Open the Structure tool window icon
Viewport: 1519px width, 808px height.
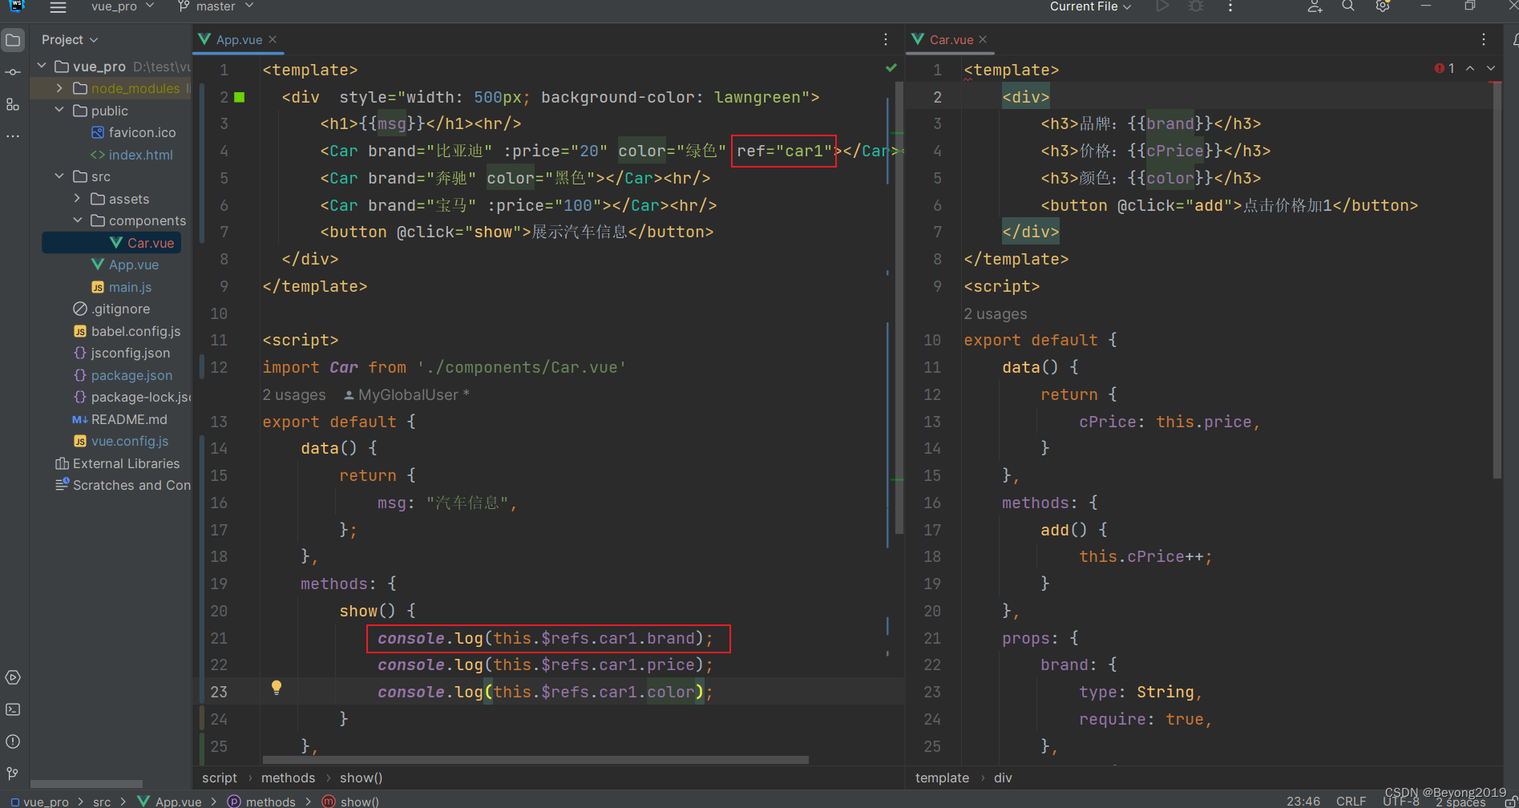point(13,104)
